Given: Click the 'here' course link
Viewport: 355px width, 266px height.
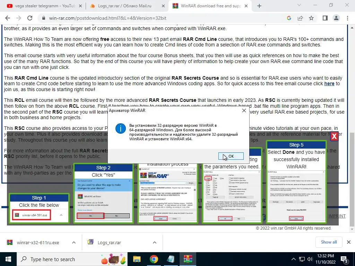Looking at the screenshot, I should point(329,84).
